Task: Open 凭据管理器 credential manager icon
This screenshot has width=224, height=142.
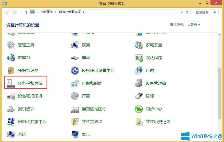Action: 11,71
